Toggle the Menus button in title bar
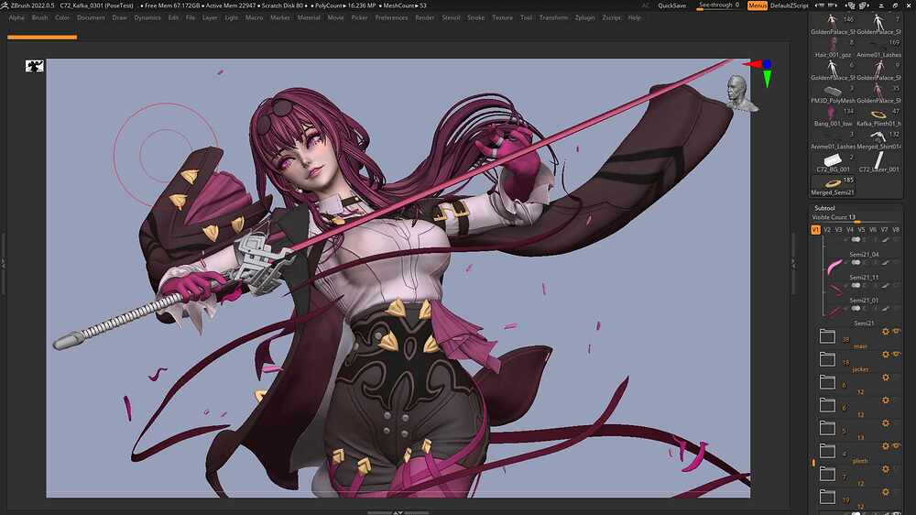The image size is (916, 515). [x=758, y=5]
